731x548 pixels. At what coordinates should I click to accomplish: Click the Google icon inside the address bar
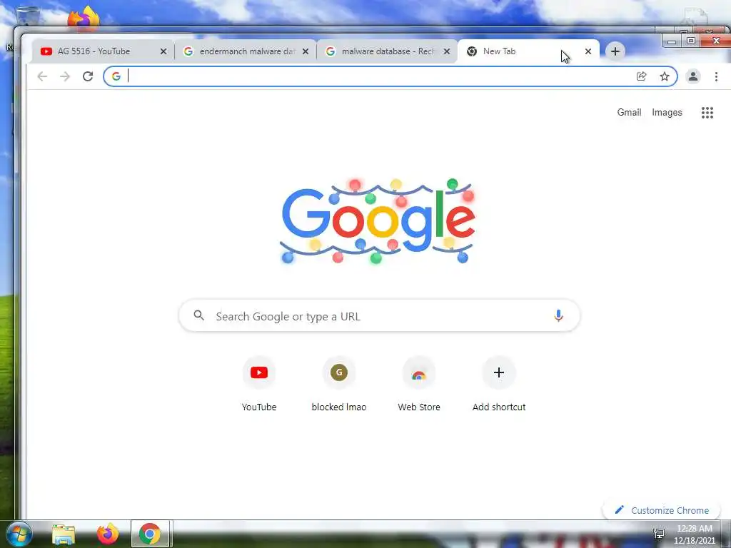pyautogui.click(x=116, y=76)
